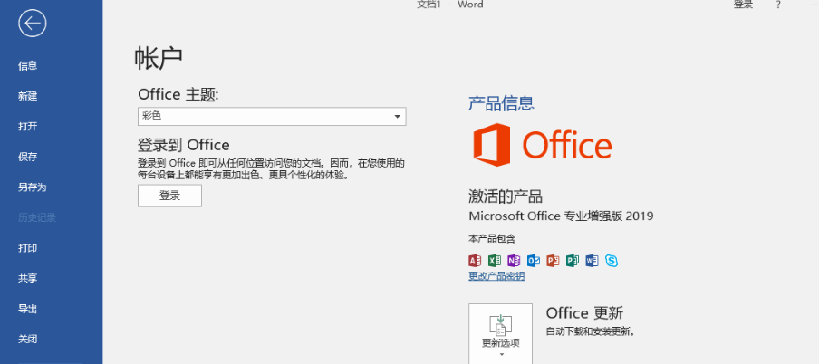Click the OneNote app icon

pyautogui.click(x=514, y=260)
